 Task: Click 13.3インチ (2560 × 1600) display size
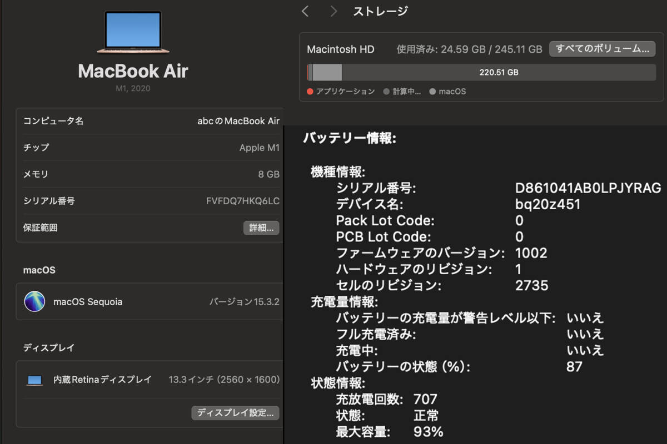[224, 380]
